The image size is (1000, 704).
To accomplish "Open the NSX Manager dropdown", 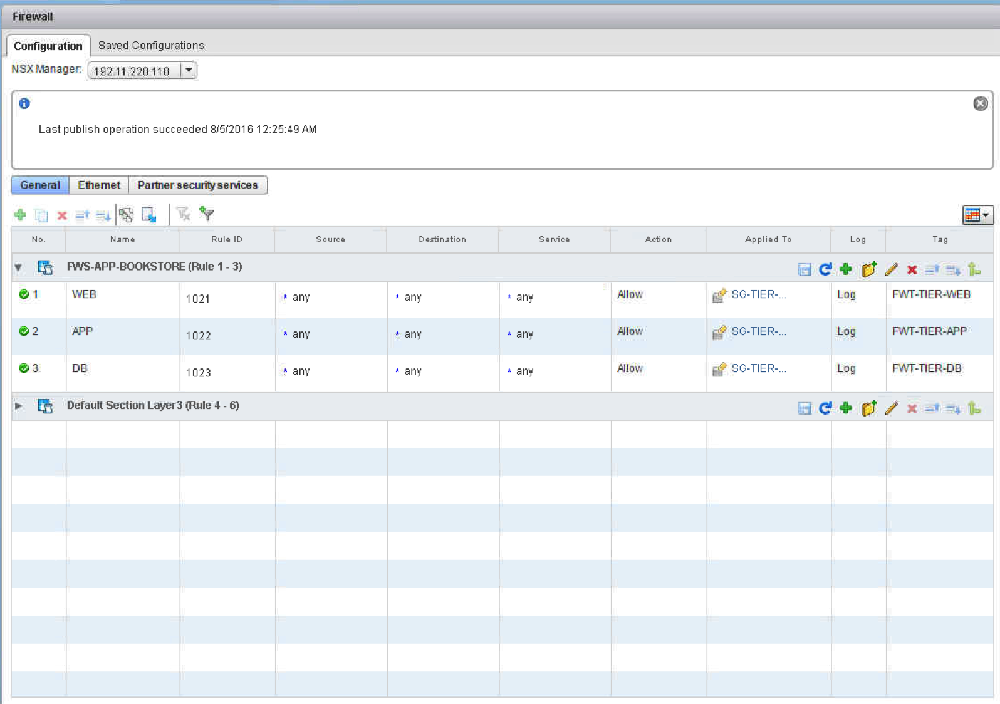I will [189, 70].
